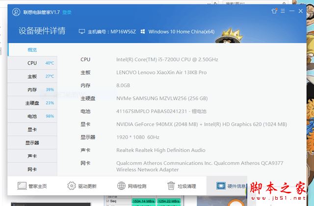Click the NVIDIA GeForce 940MX graphics text
314x206 pixels.
pyautogui.click(x=202, y=124)
